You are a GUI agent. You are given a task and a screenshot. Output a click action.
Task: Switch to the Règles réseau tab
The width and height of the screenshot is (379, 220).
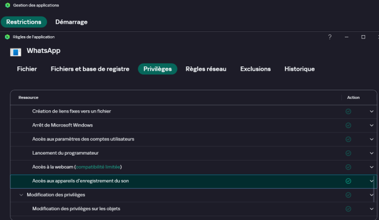(206, 69)
